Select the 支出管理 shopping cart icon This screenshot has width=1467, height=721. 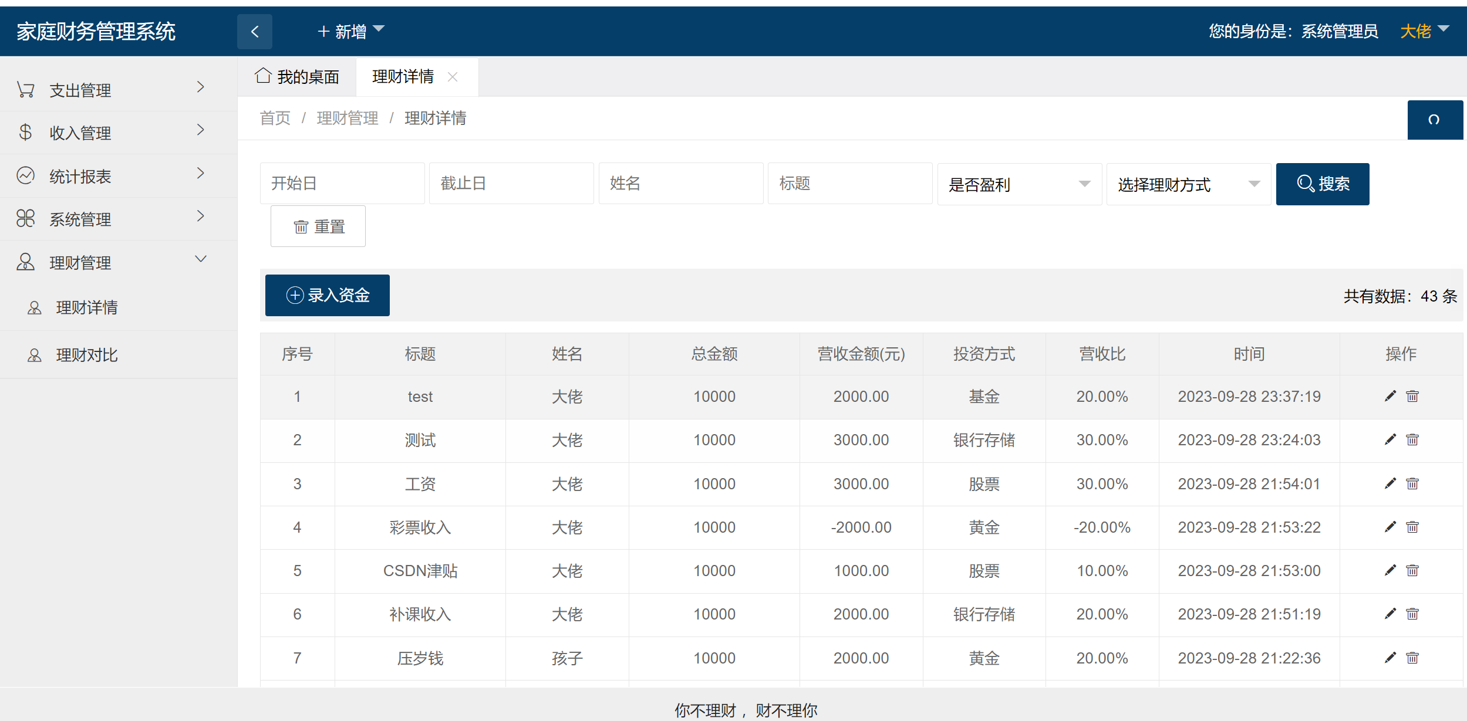pos(26,89)
